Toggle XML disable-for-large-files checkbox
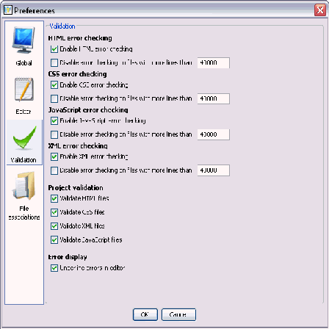The width and height of the screenshot is (329, 329). pos(54,170)
